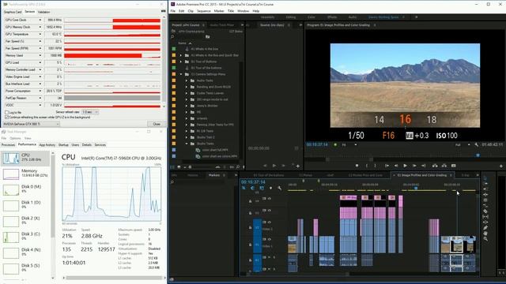This screenshot has height=284, width=506.
Task: Mute audio track A1
Action: pyautogui.click(x=270, y=257)
